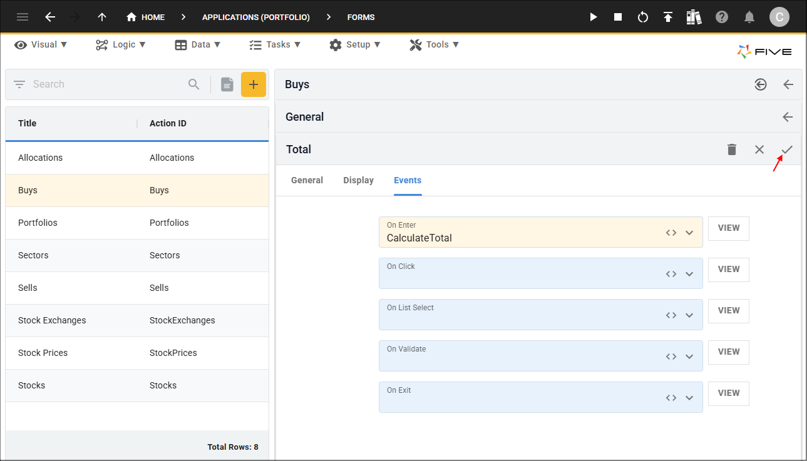Viewport: 807px width, 461px height.
Task: Open code editor for On Enter
Action: coord(671,233)
